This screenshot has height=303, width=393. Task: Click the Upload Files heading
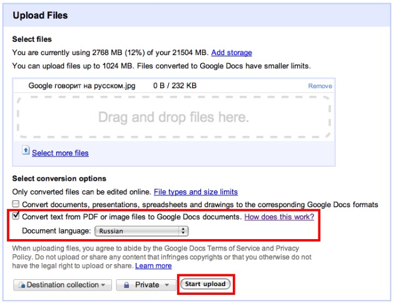point(40,15)
